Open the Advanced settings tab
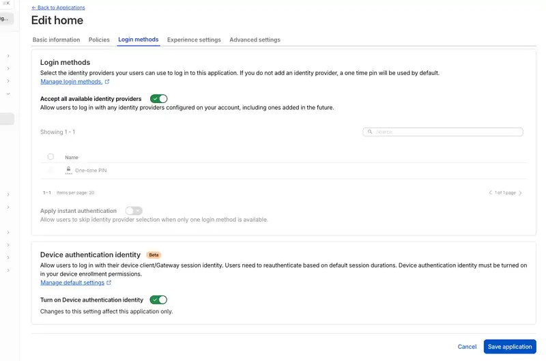The width and height of the screenshot is (546, 361). (255, 40)
